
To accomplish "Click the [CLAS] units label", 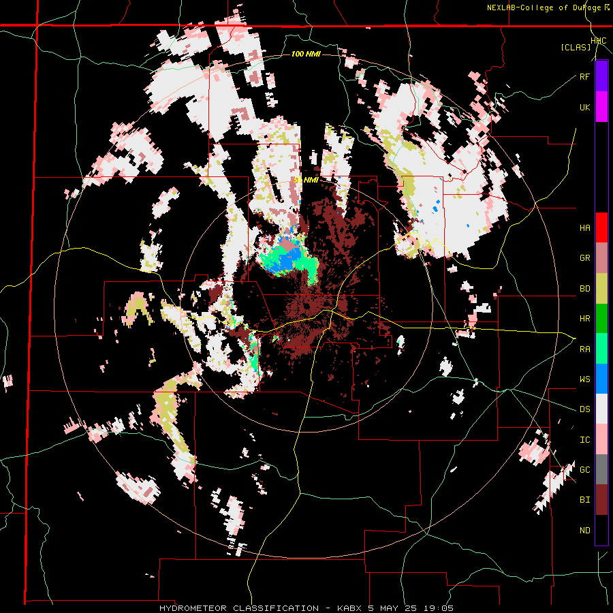I will (x=576, y=48).
